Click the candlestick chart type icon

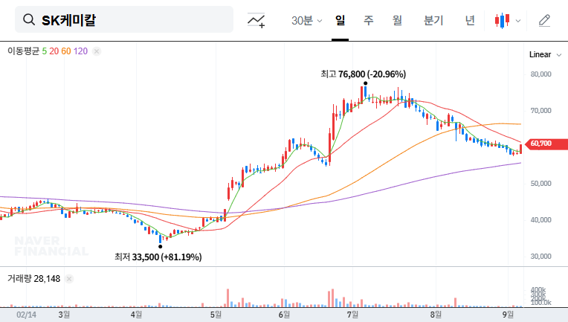pos(502,20)
